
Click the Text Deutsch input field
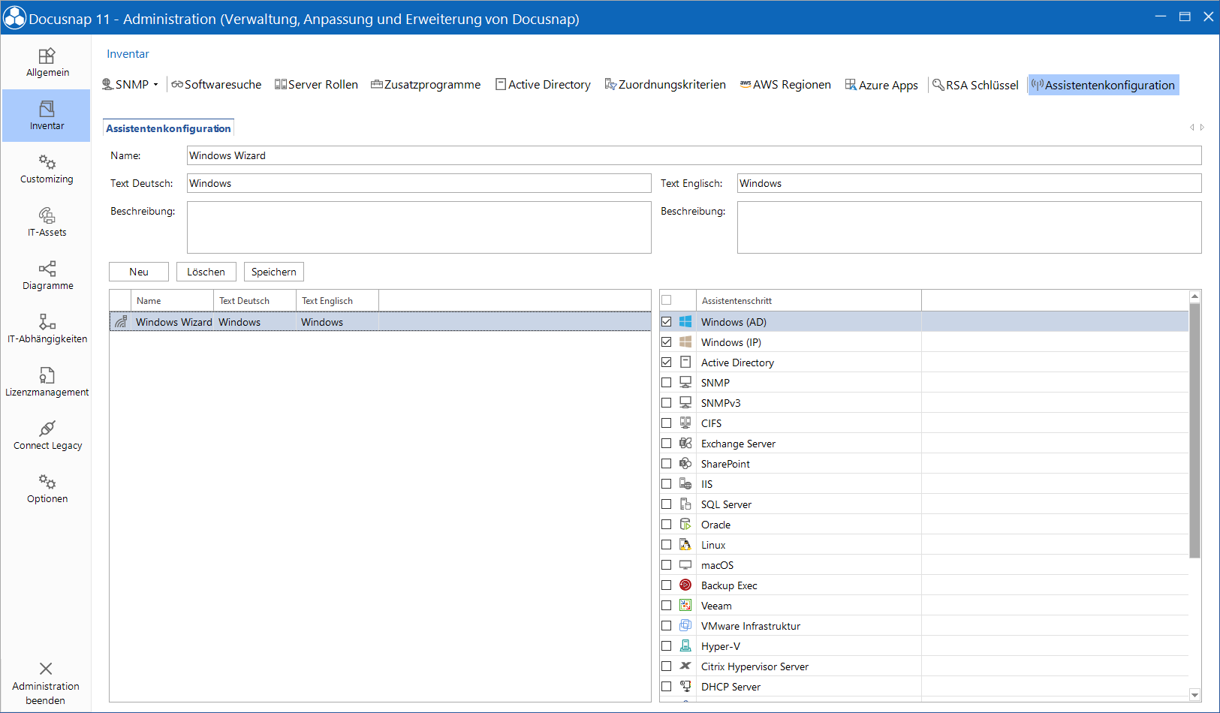tap(419, 183)
